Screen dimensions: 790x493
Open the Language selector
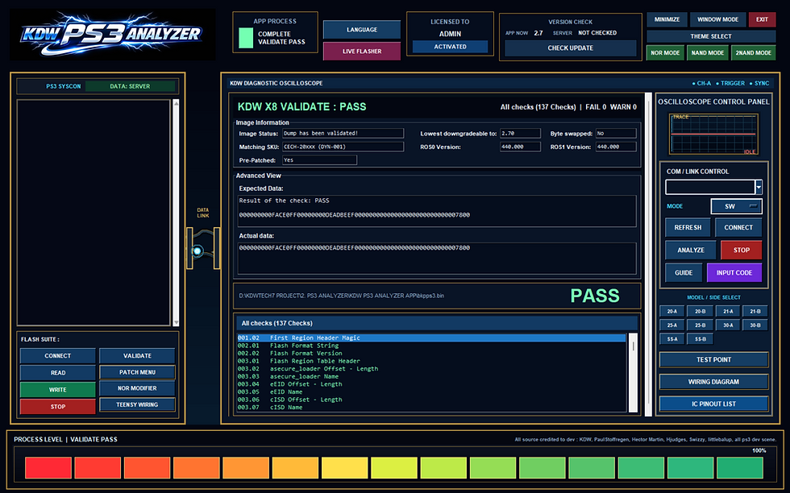click(x=362, y=30)
